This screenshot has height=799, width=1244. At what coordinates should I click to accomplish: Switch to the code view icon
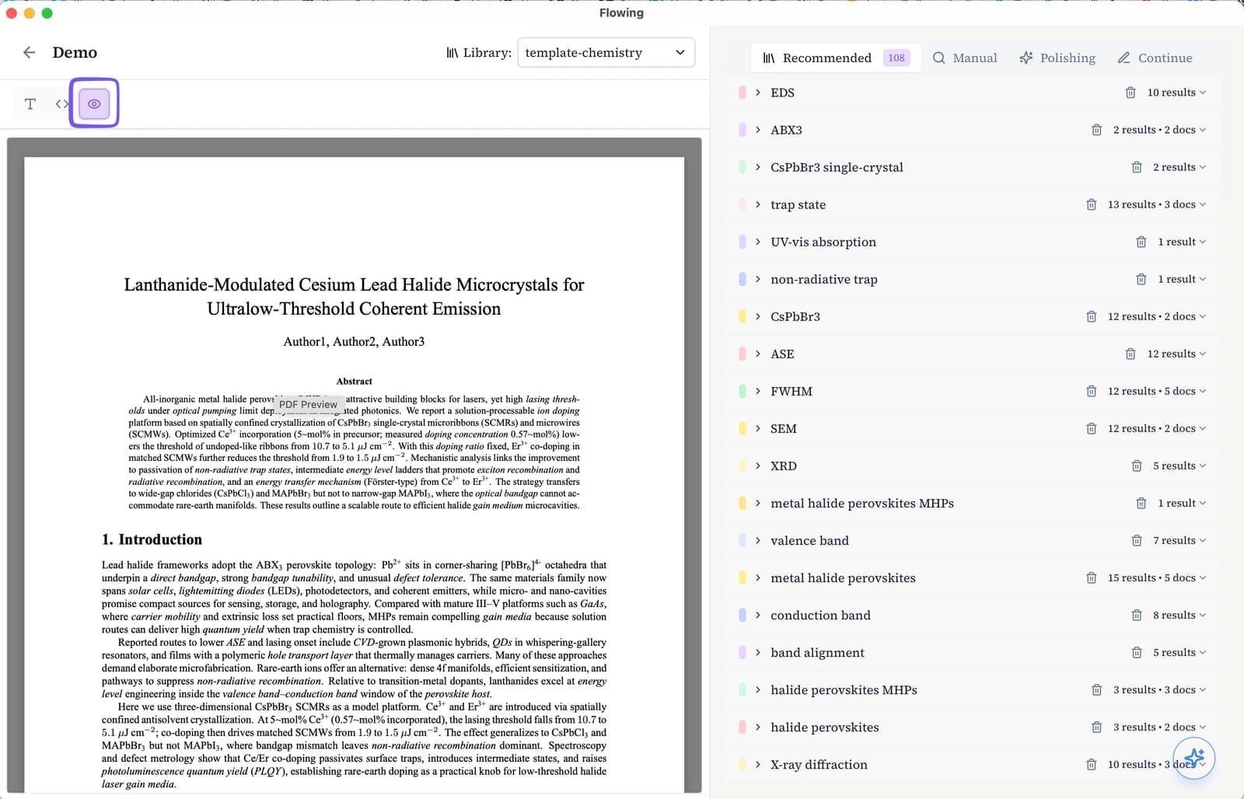tap(62, 103)
